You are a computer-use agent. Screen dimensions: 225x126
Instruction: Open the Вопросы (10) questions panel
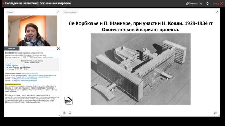194,3
